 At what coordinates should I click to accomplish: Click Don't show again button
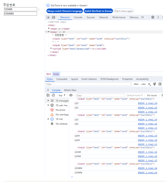point(124,11)
